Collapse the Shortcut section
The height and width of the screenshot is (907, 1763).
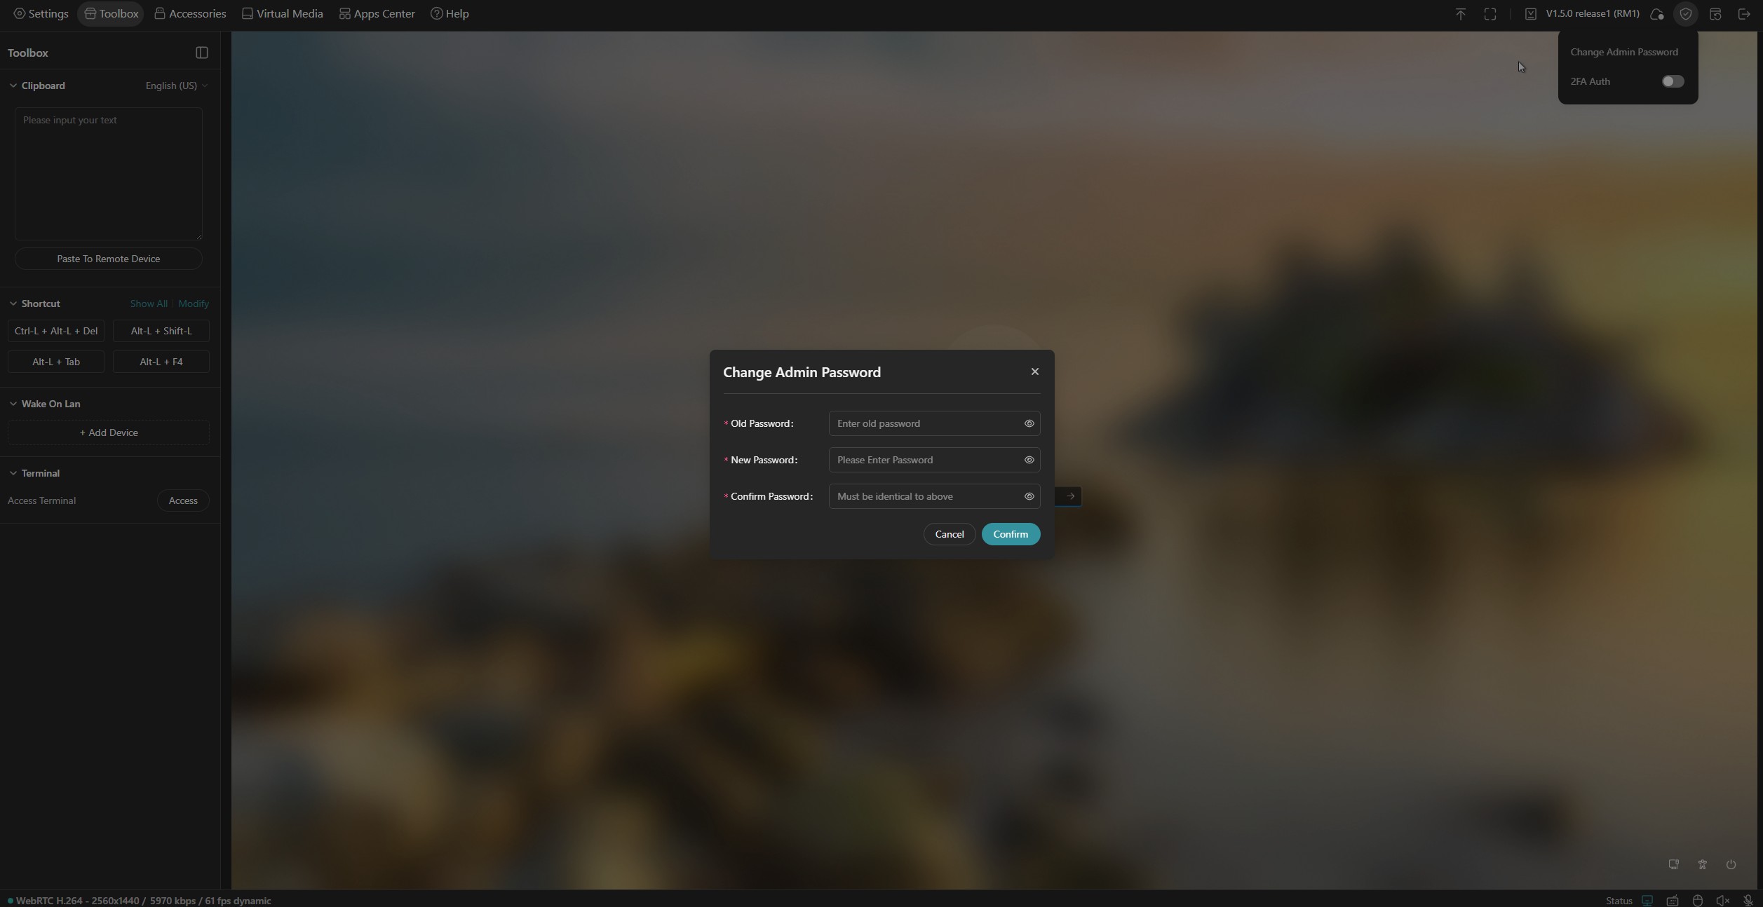pyautogui.click(x=13, y=304)
